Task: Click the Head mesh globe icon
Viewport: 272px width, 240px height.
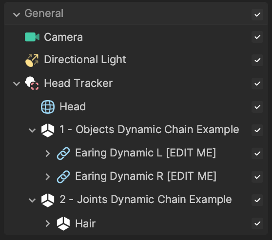Action: 48,107
